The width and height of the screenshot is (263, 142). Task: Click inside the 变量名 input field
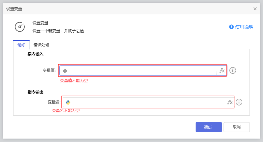point(148,102)
